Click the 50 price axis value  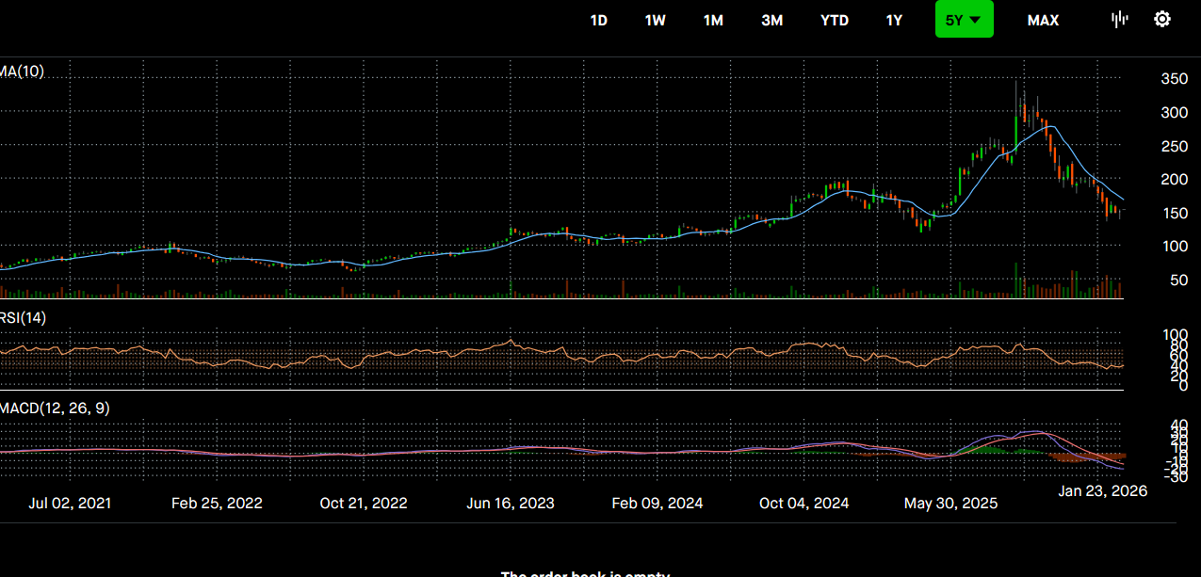(x=1178, y=280)
